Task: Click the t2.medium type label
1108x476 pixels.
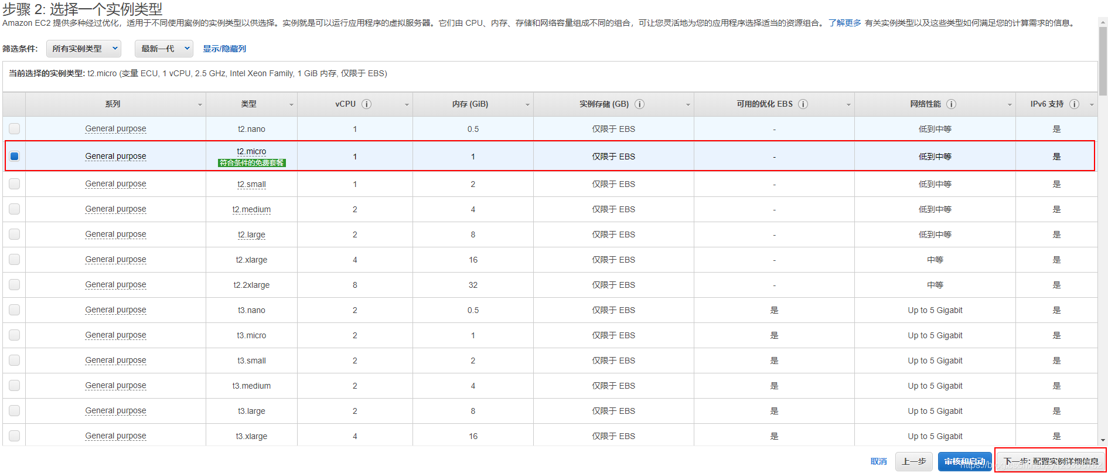Action: point(251,209)
